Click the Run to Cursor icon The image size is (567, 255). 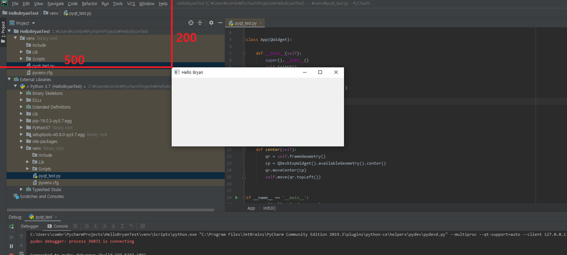(131, 226)
